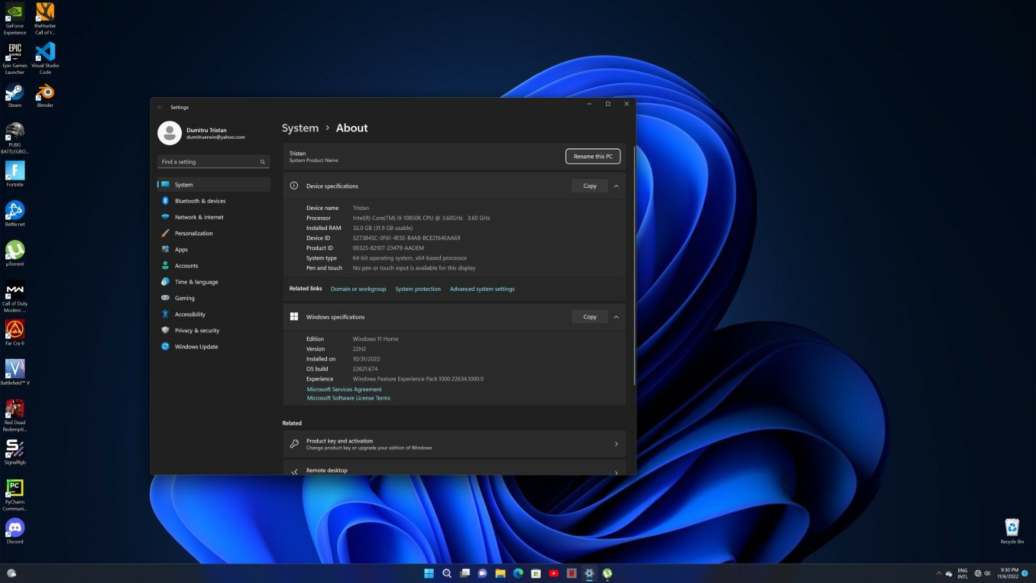
Task: Collapse the Device specifications section
Action: click(616, 186)
